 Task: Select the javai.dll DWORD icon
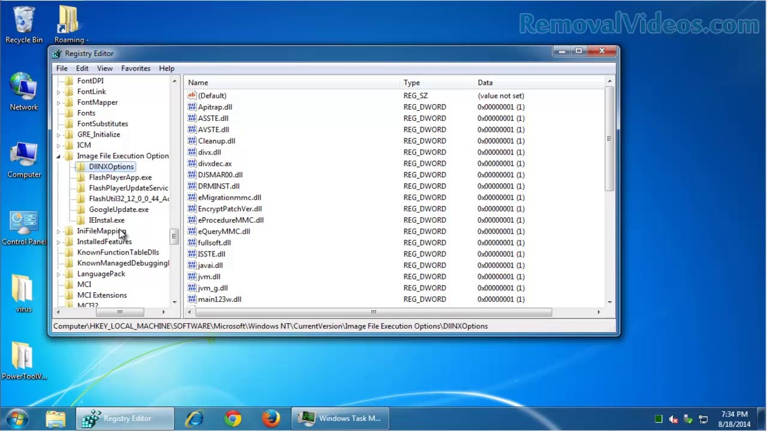pos(192,265)
